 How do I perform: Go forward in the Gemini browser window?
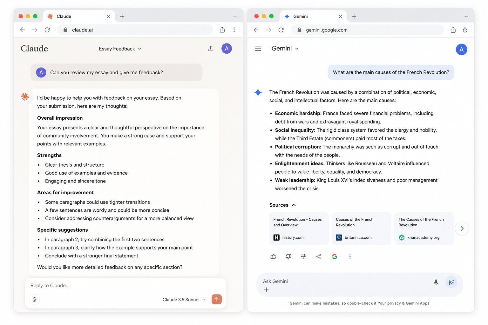[x=269, y=30]
